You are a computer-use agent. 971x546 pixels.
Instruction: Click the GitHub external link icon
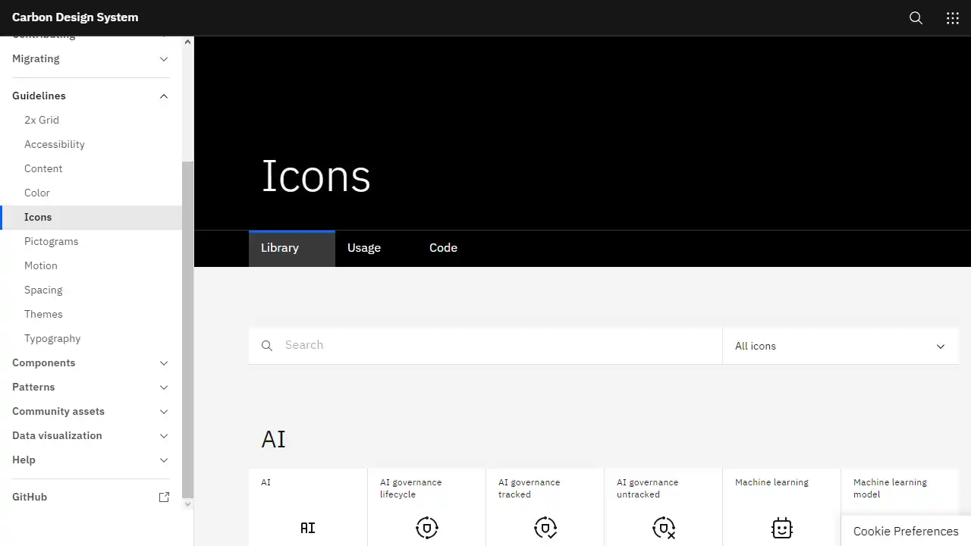point(164,497)
